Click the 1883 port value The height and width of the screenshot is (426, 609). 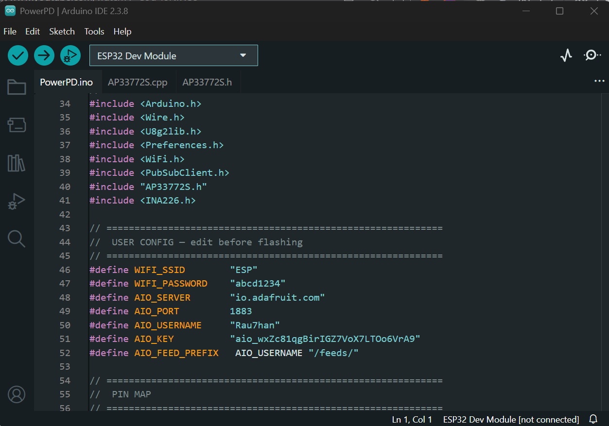241,311
